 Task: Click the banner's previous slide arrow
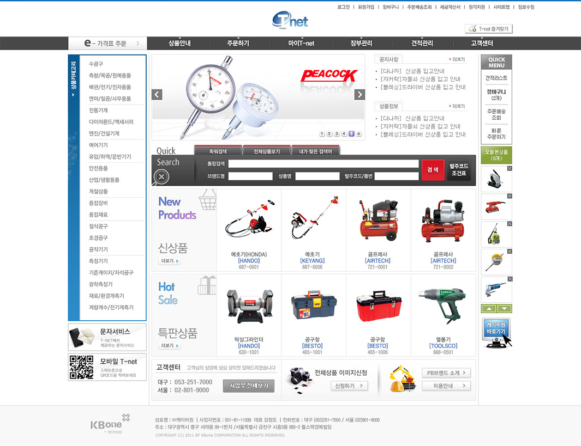(157, 95)
